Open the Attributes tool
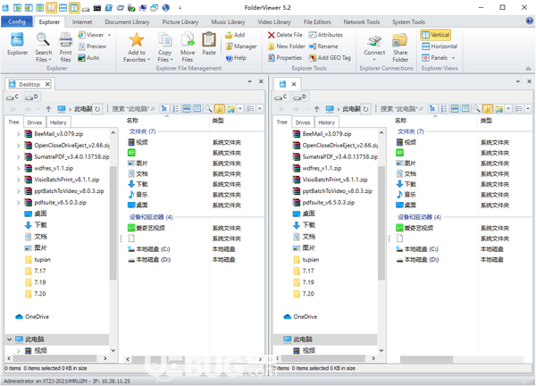This screenshot has width=536, height=386. pyautogui.click(x=326, y=35)
